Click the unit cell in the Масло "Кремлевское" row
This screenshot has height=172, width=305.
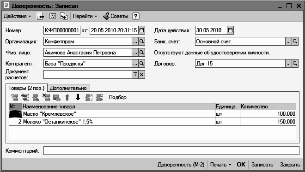coord(227,114)
